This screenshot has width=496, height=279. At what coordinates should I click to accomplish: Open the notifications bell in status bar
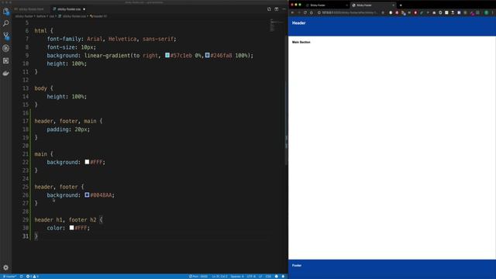coord(284,277)
